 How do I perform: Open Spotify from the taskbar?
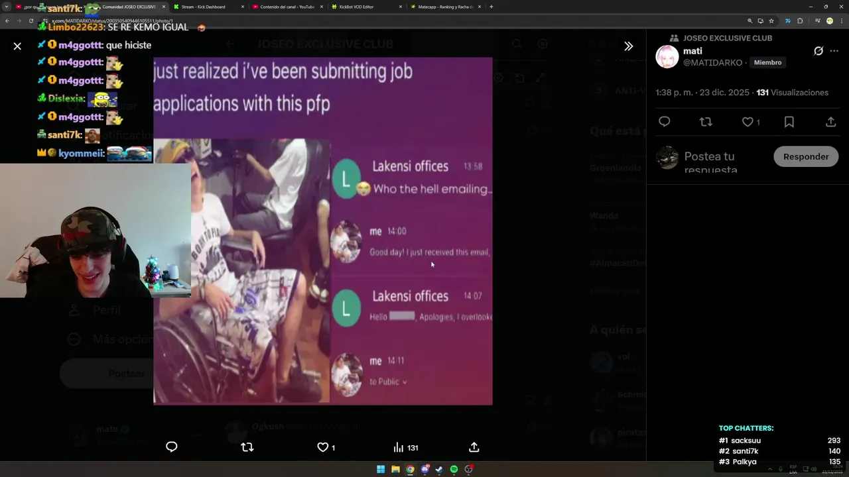tap(454, 469)
